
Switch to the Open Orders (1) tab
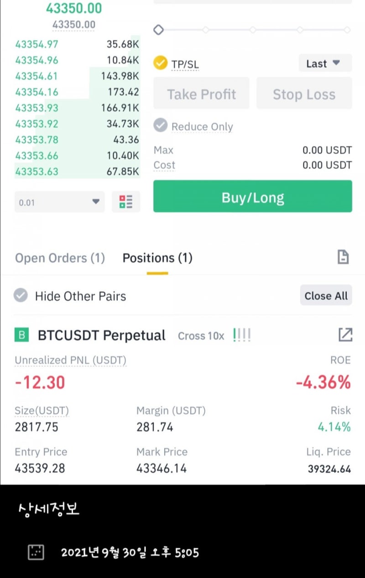tap(60, 258)
